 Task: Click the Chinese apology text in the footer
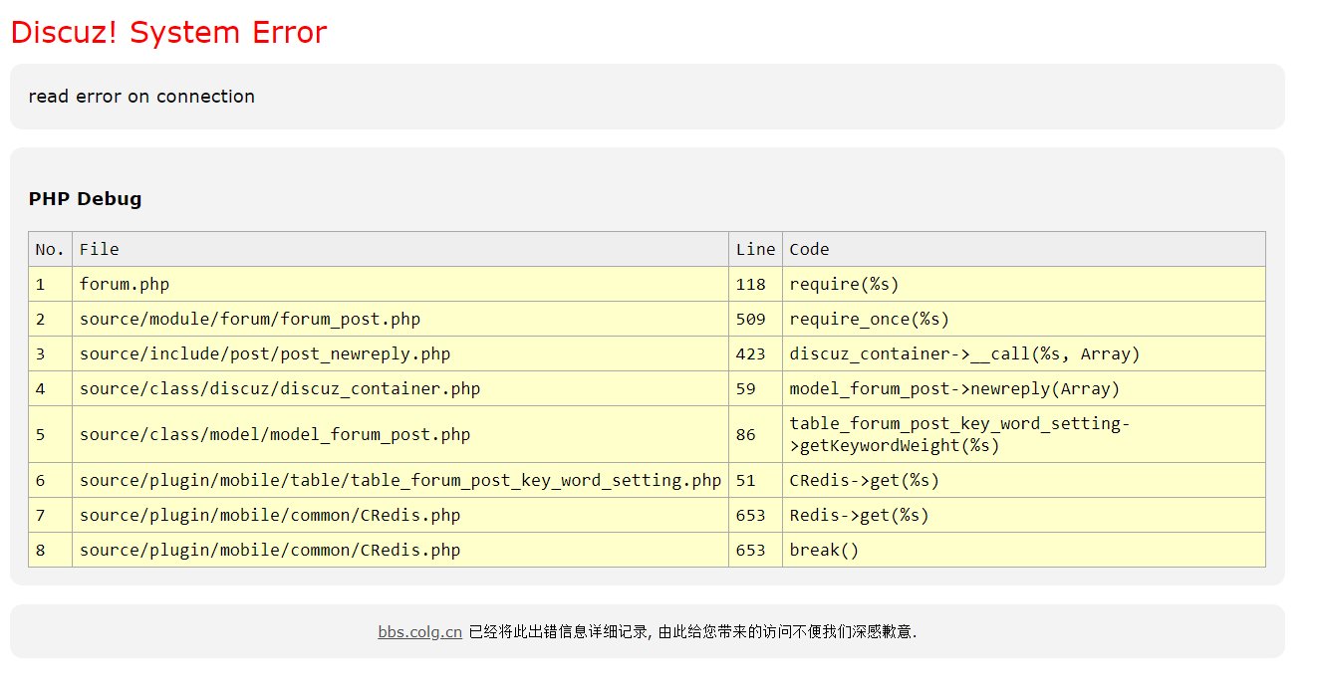pos(692,631)
